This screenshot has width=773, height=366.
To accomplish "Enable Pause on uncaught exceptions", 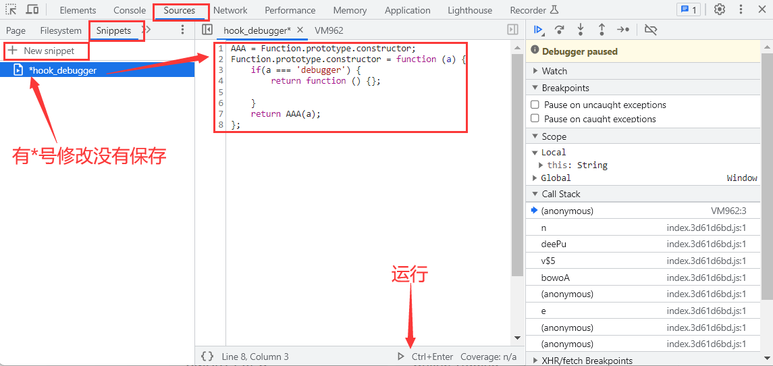I will [x=535, y=105].
